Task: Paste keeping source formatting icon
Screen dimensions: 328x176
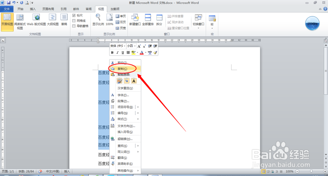Action: pos(120,81)
